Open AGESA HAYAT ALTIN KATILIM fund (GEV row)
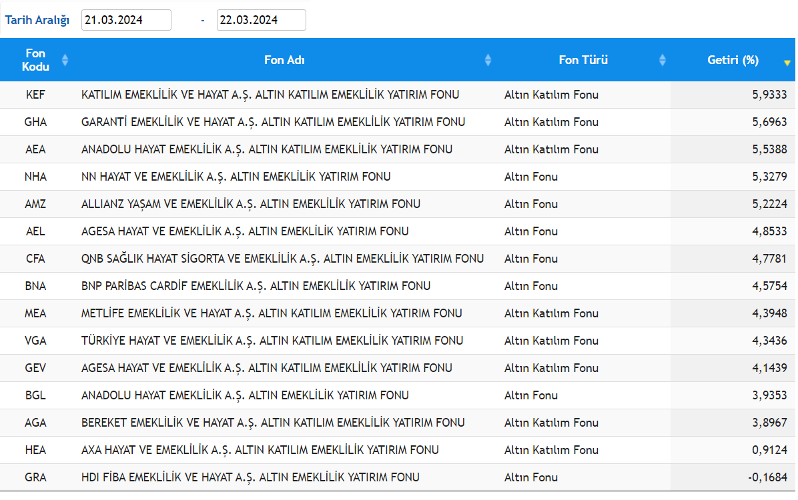Viewport: 798px width, 500px height. coord(267,368)
